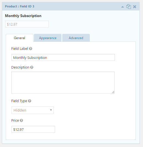Show help tooltip for Field Label
The image size is (143, 147).
[31, 48]
